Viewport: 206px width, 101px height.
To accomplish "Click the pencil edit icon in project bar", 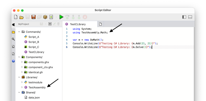I will pyautogui.click(x=54, y=24).
